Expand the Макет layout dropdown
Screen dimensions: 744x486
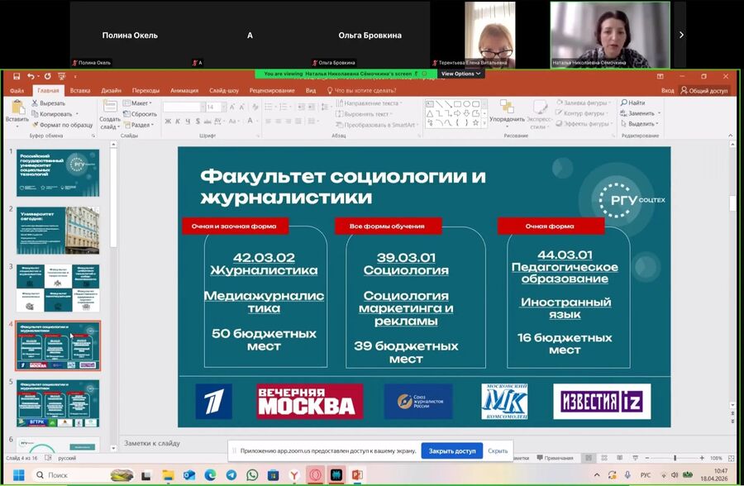[x=141, y=103]
